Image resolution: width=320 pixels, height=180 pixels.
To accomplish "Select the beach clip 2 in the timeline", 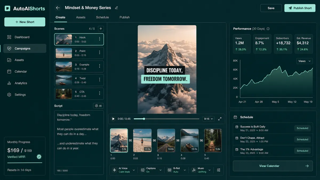I will click(x=142, y=141).
